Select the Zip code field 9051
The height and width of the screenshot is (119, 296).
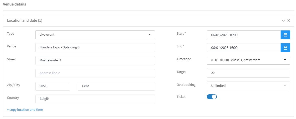[x=53, y=86]
